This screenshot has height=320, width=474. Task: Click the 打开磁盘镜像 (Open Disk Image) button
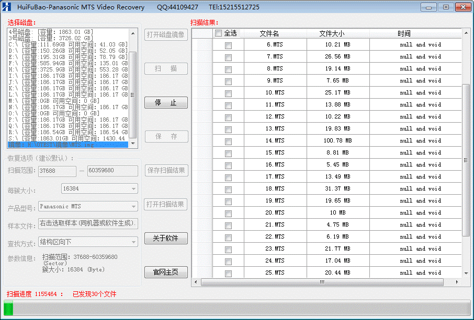tap(166, 35)
